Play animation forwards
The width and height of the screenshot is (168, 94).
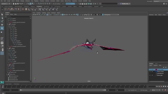click(166, 86)
